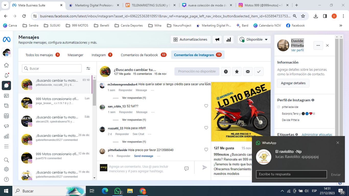Viewport: 349px width, 196px height.
Task: Mark conversation as spam with exclamation icon
Action: click(226, 71)
